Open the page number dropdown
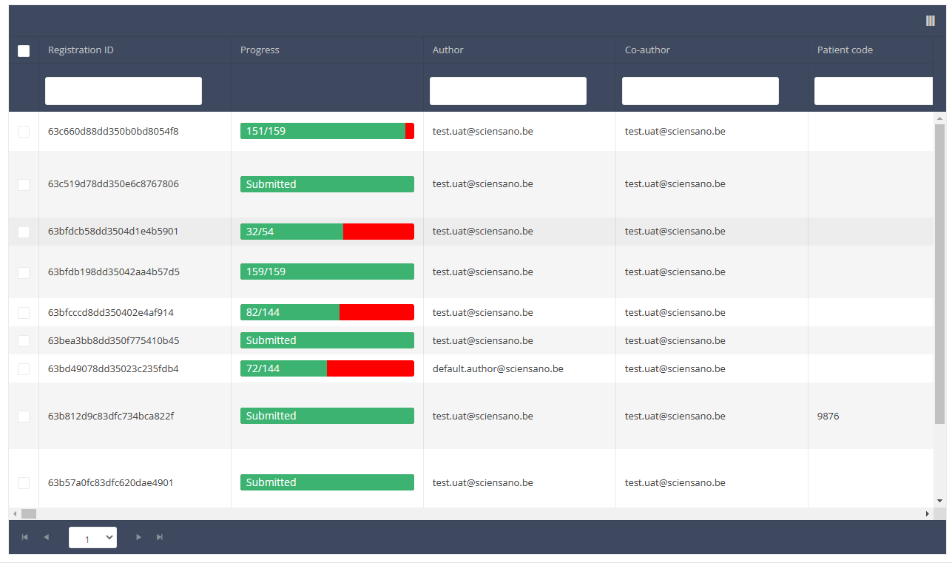Viewport: 952px width, 563px height. pos(92,537)
